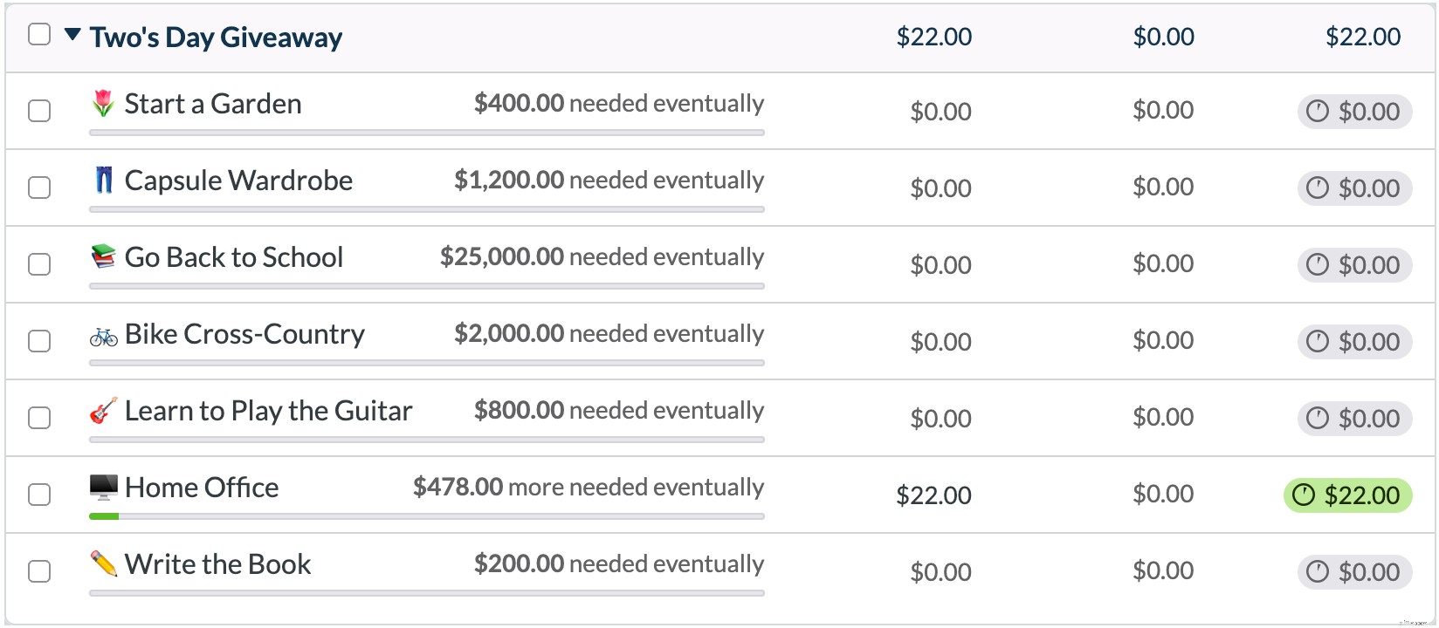The height and width of the screenshot is (628, 1439).
Task: Collapse the Two's Day Giveaway group
Action: 73,36
